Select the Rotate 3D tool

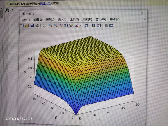click(66, 25)
